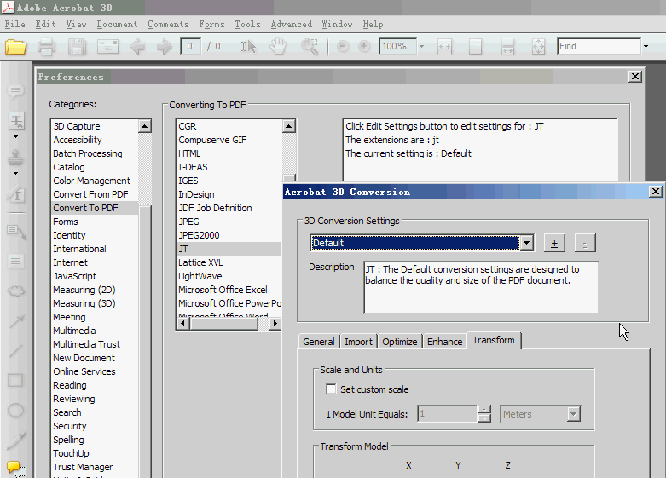Viewport: 666px width, 478px height.
Task: Select the Text Box tool in sidebar
Action: coord(15,261)
